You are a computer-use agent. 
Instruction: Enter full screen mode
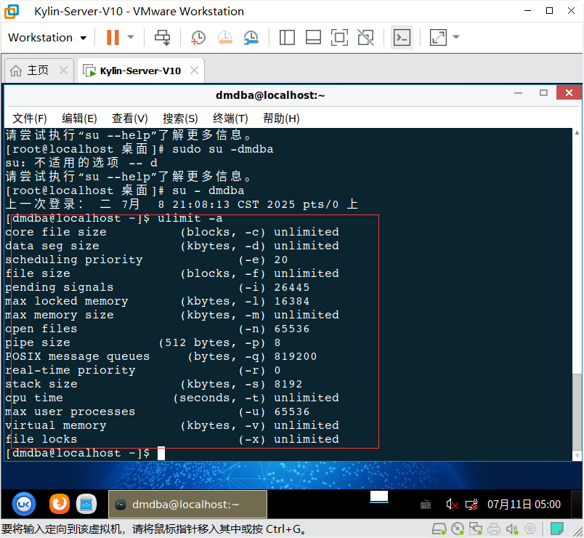click(x=339, y=38)
